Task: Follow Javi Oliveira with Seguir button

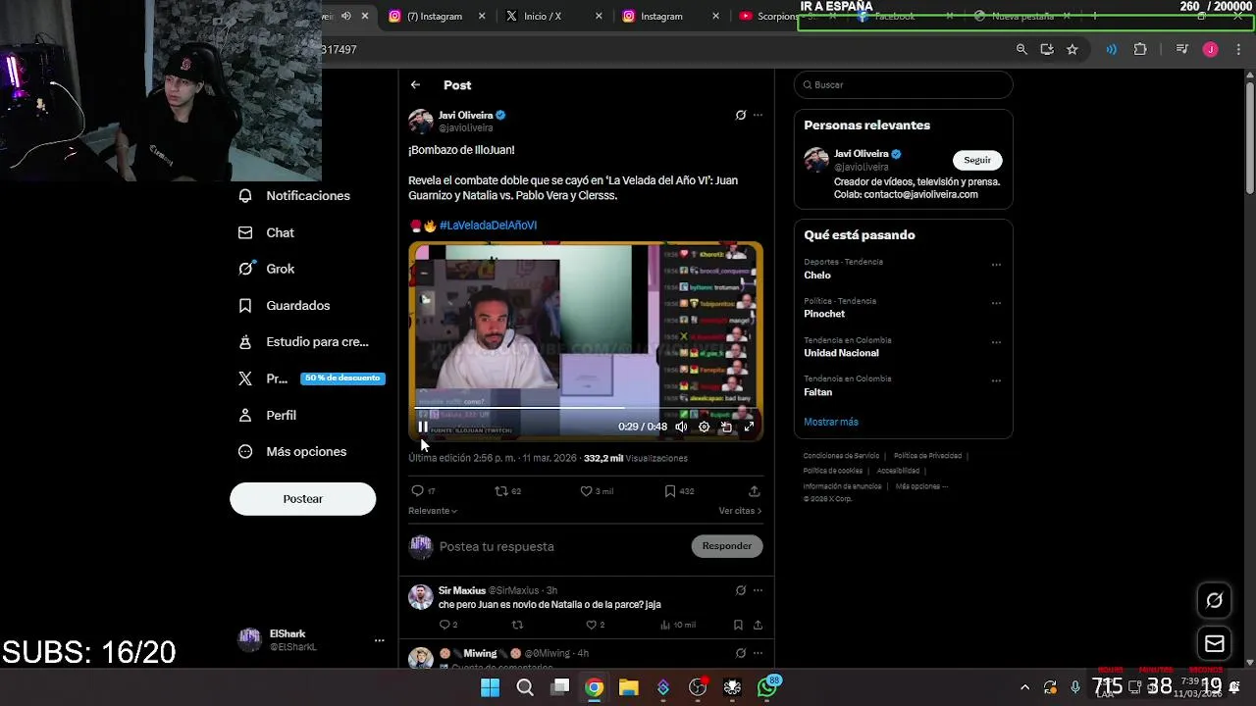Action: [977, 160]
